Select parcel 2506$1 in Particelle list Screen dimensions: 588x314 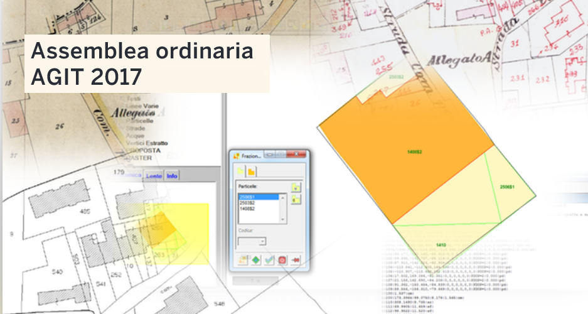click(x=259, y=197)
